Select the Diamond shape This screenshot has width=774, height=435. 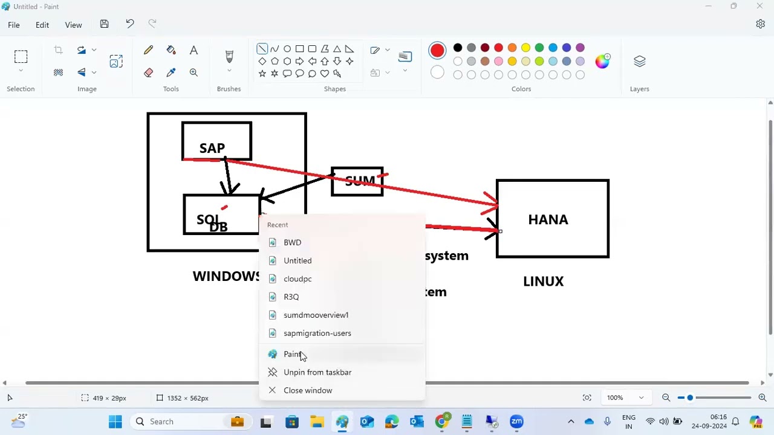[262, 61]
